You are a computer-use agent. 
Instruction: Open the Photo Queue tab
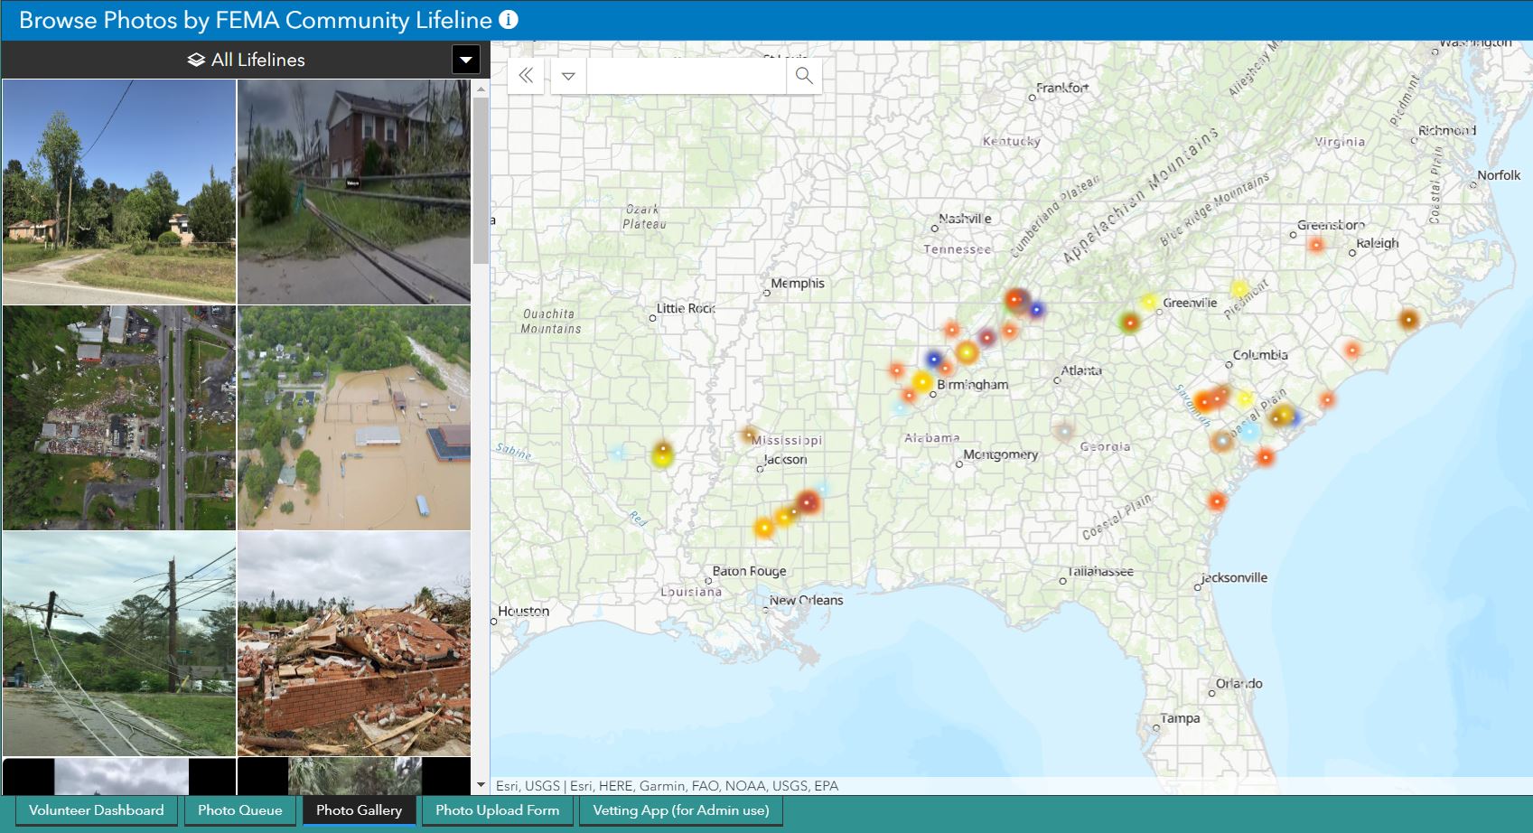pyautogui.click(x=240, y=810)
